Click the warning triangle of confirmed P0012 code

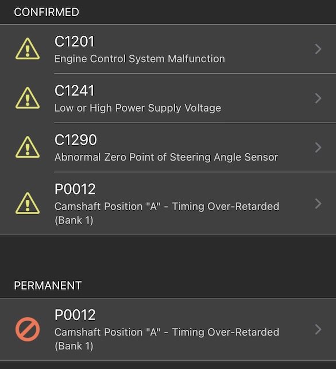click(28, 203)
